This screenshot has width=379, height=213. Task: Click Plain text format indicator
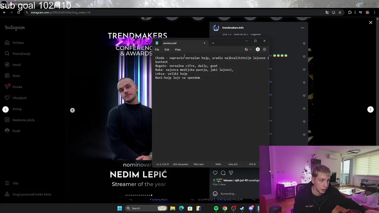[199, 164]
